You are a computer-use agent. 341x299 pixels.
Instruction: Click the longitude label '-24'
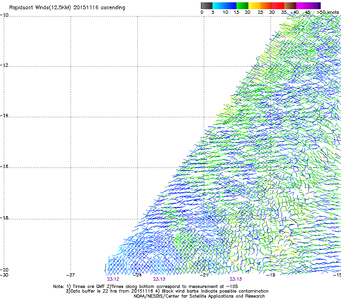tap(137, 275)
